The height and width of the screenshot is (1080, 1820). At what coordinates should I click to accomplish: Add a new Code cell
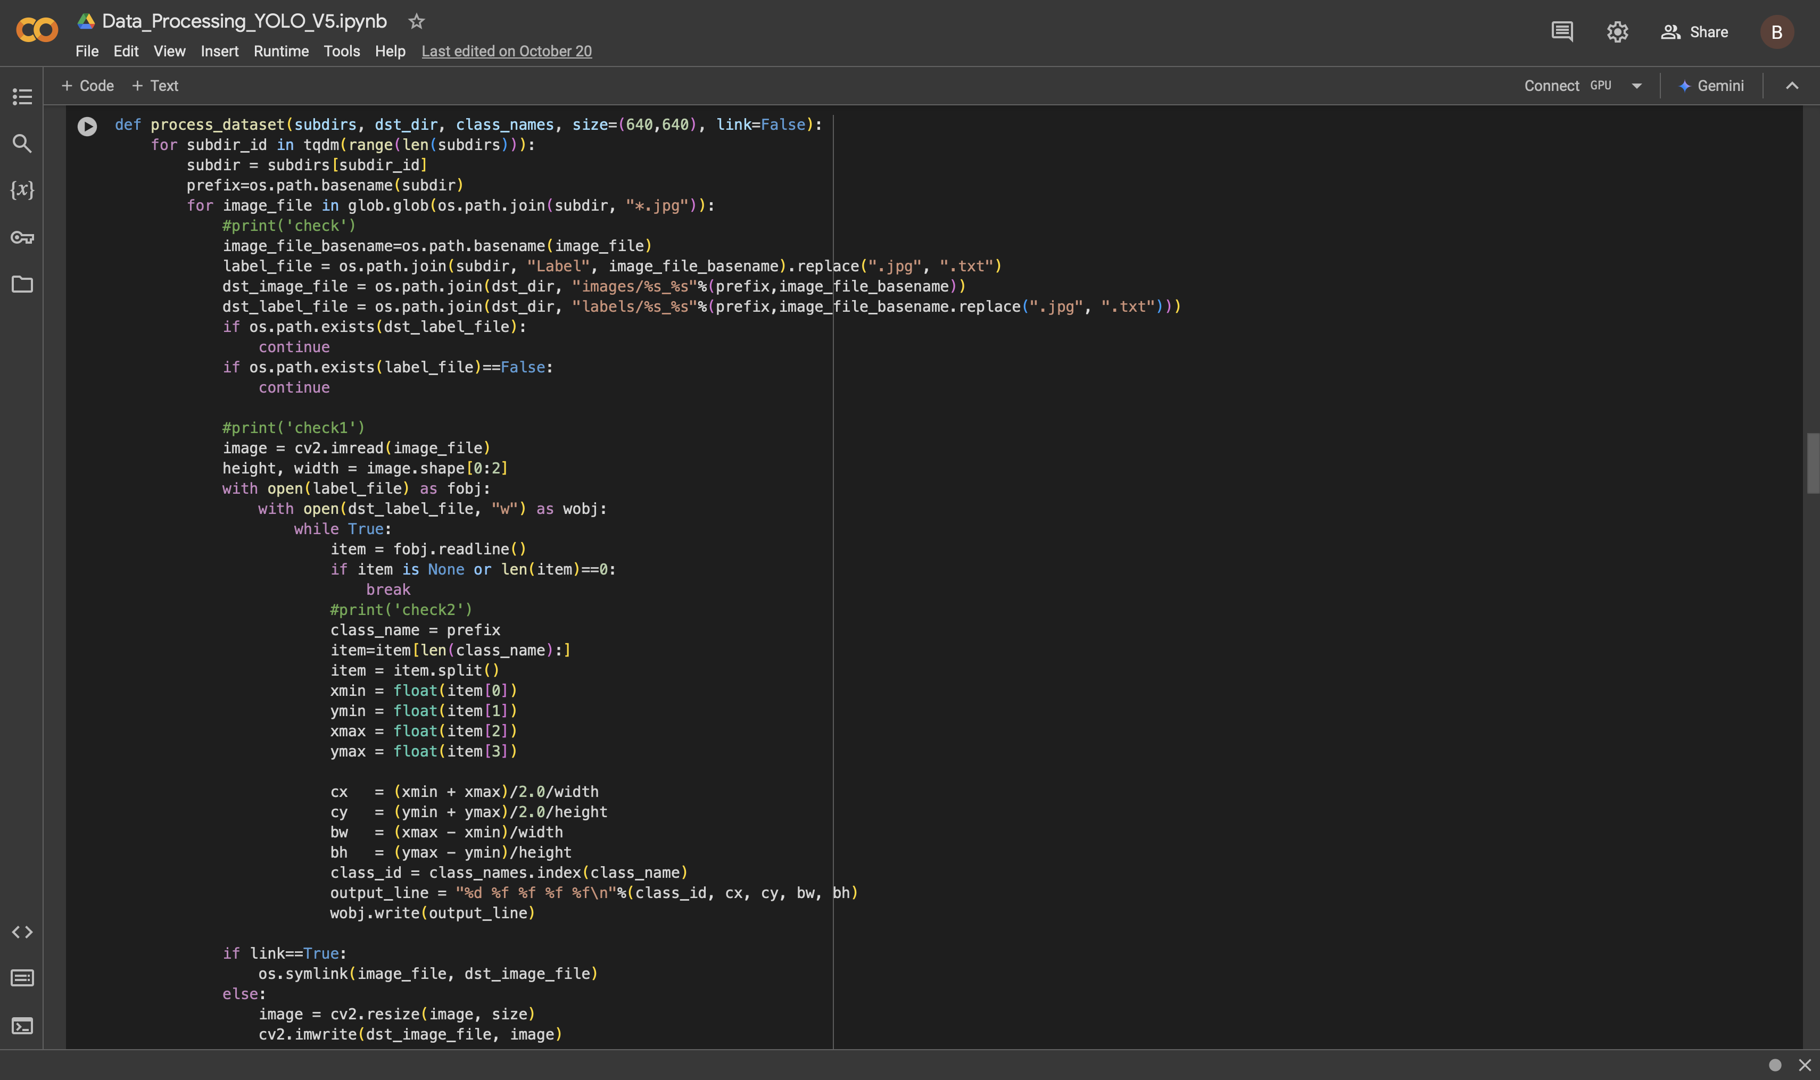pyautogui.click(x=87, y=85)
